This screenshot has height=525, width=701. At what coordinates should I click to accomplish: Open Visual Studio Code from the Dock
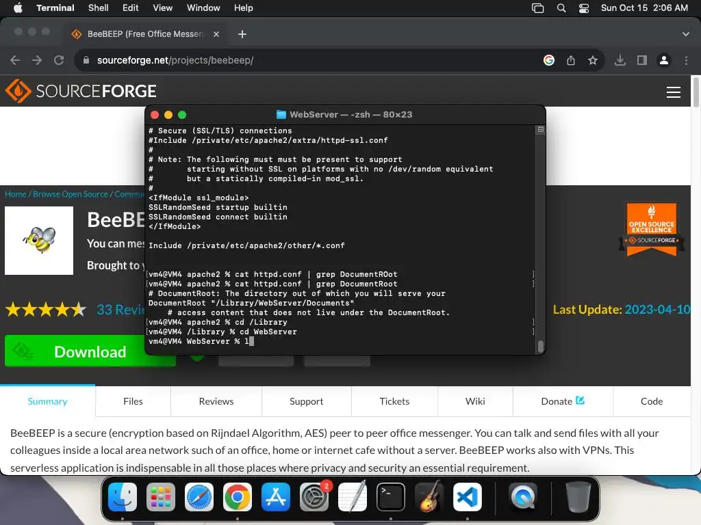click(x=468, y=497)
